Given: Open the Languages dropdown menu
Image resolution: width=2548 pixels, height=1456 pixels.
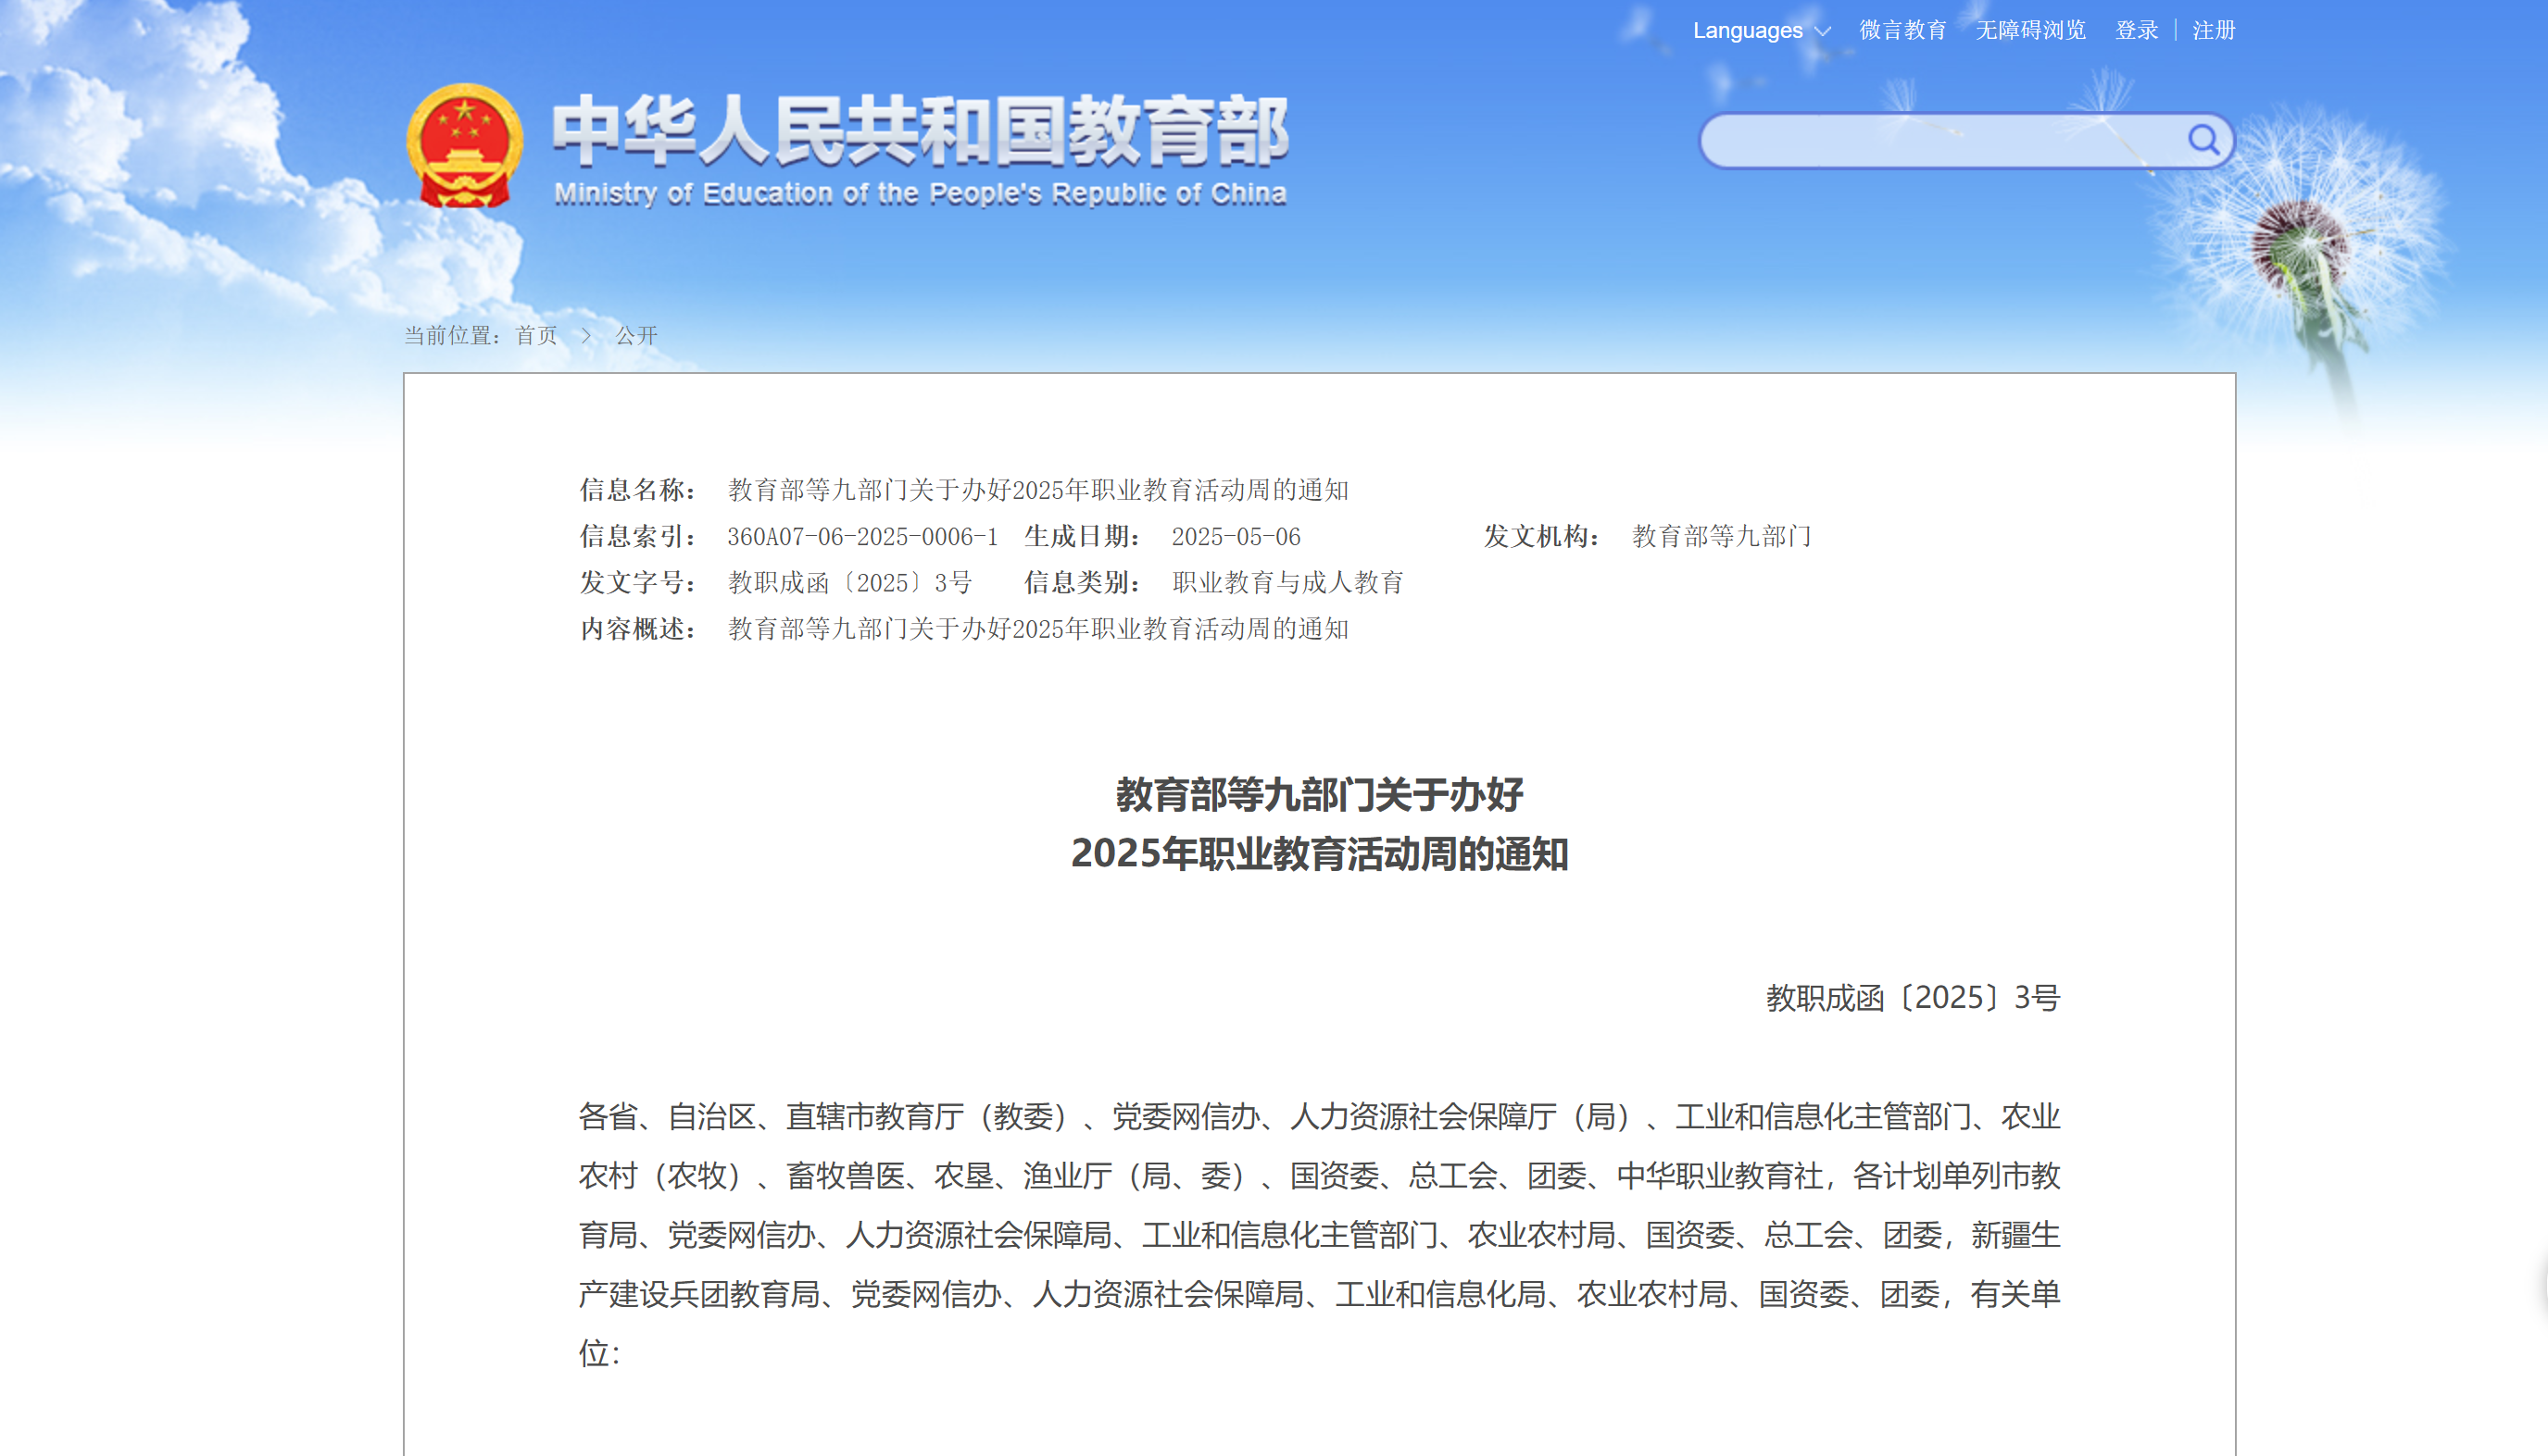Looking at the screenshot, I should coord(1747,30).
